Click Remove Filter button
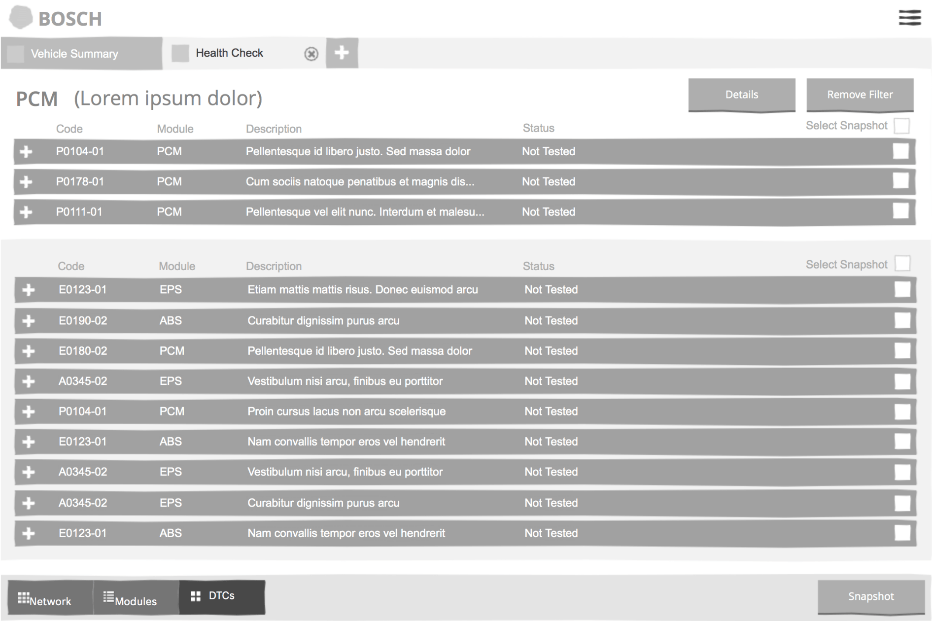This screenshot has height=621, width=933. (x=860, y=95)
